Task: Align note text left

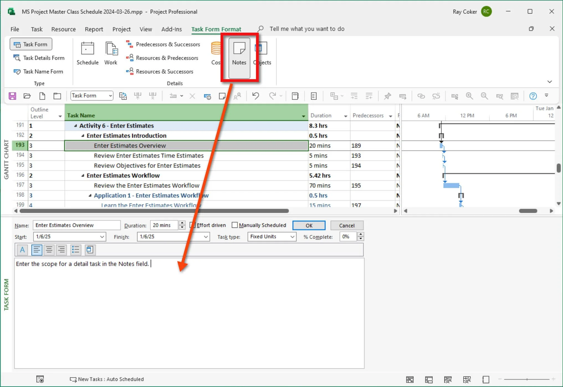Action: point(37,250)
